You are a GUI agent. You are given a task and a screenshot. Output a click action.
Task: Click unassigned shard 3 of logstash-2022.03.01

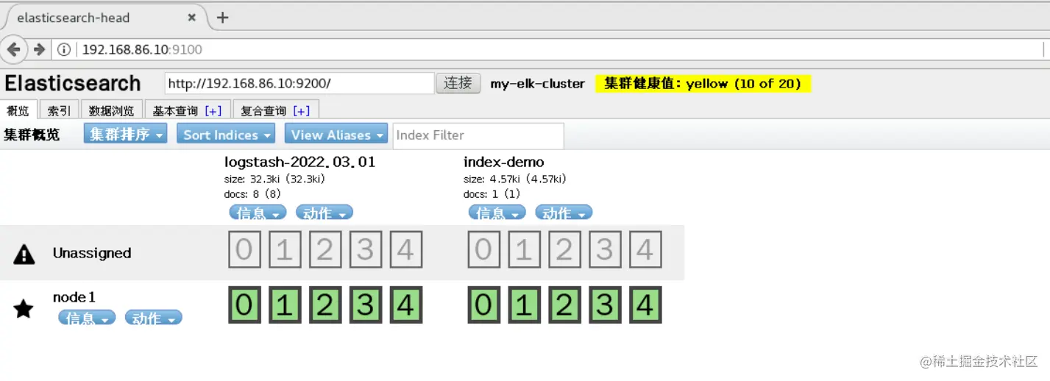pos(366,249)
